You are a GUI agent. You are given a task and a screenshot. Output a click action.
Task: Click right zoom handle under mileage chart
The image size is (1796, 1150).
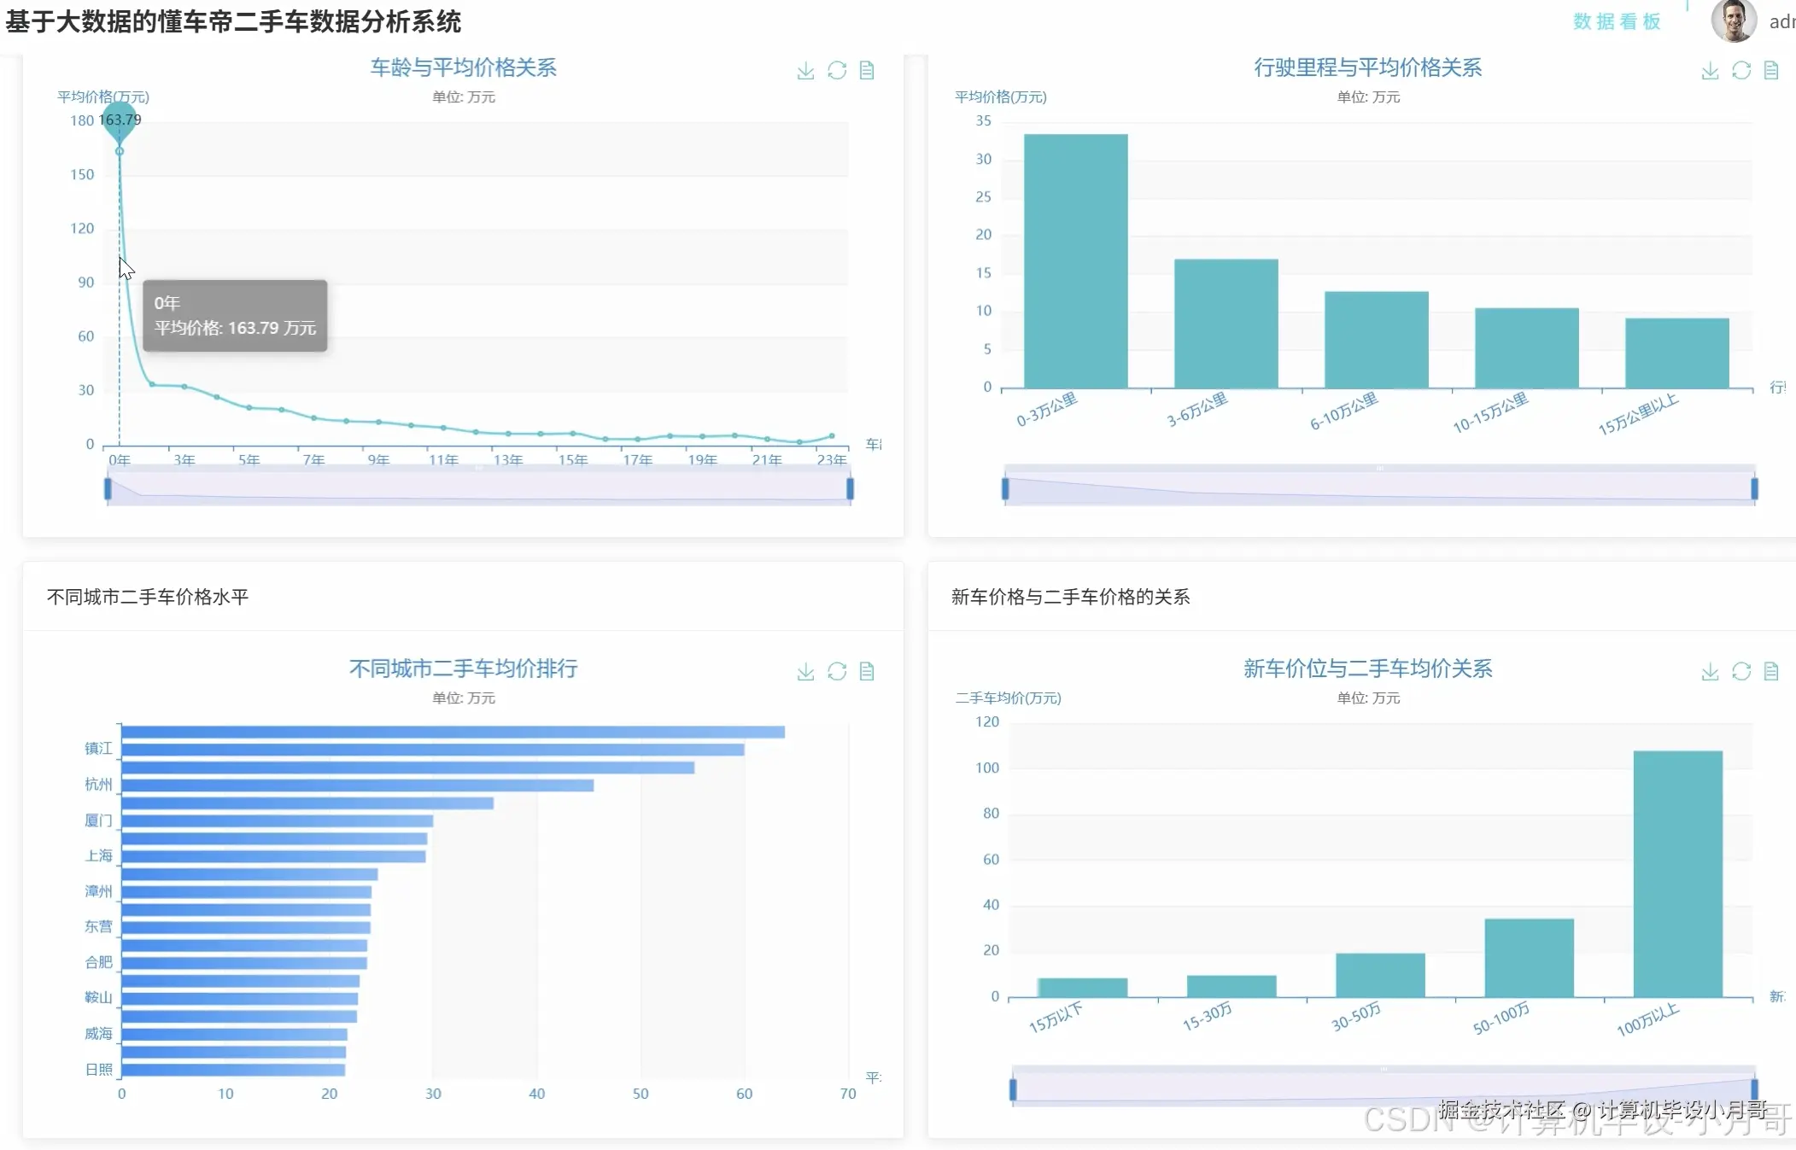(x=1754, y=488)
